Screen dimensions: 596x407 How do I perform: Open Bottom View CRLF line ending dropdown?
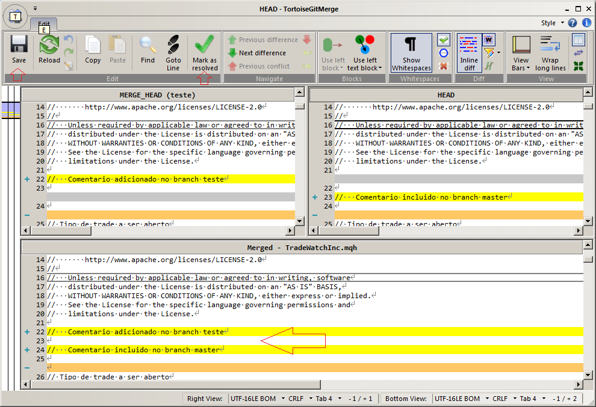[x=504, y=399]
